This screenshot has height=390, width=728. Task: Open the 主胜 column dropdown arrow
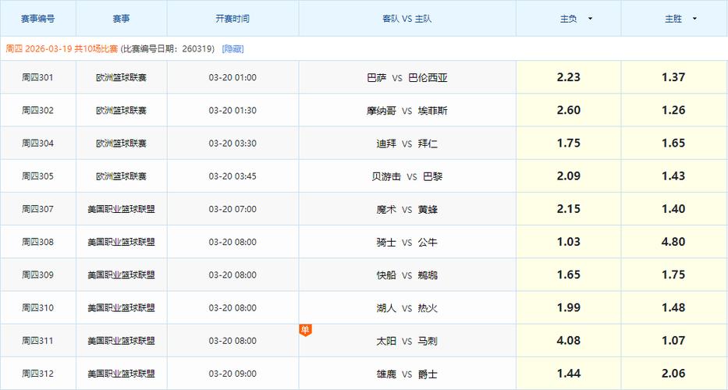(x=694, y=19)
